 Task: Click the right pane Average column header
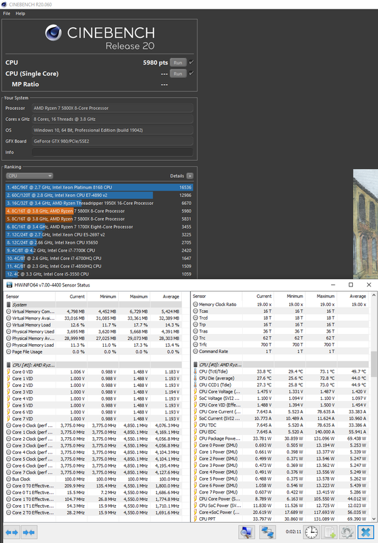pyautogui.click(x=353, y=297)
